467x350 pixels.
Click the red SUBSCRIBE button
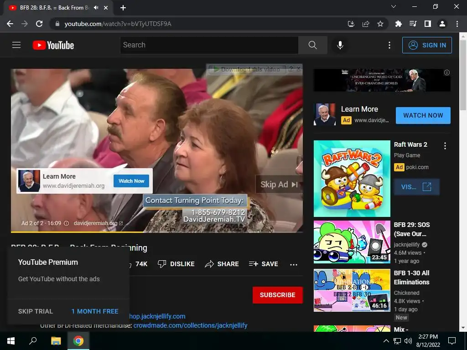pyautogui.click(x=278, y=295)
